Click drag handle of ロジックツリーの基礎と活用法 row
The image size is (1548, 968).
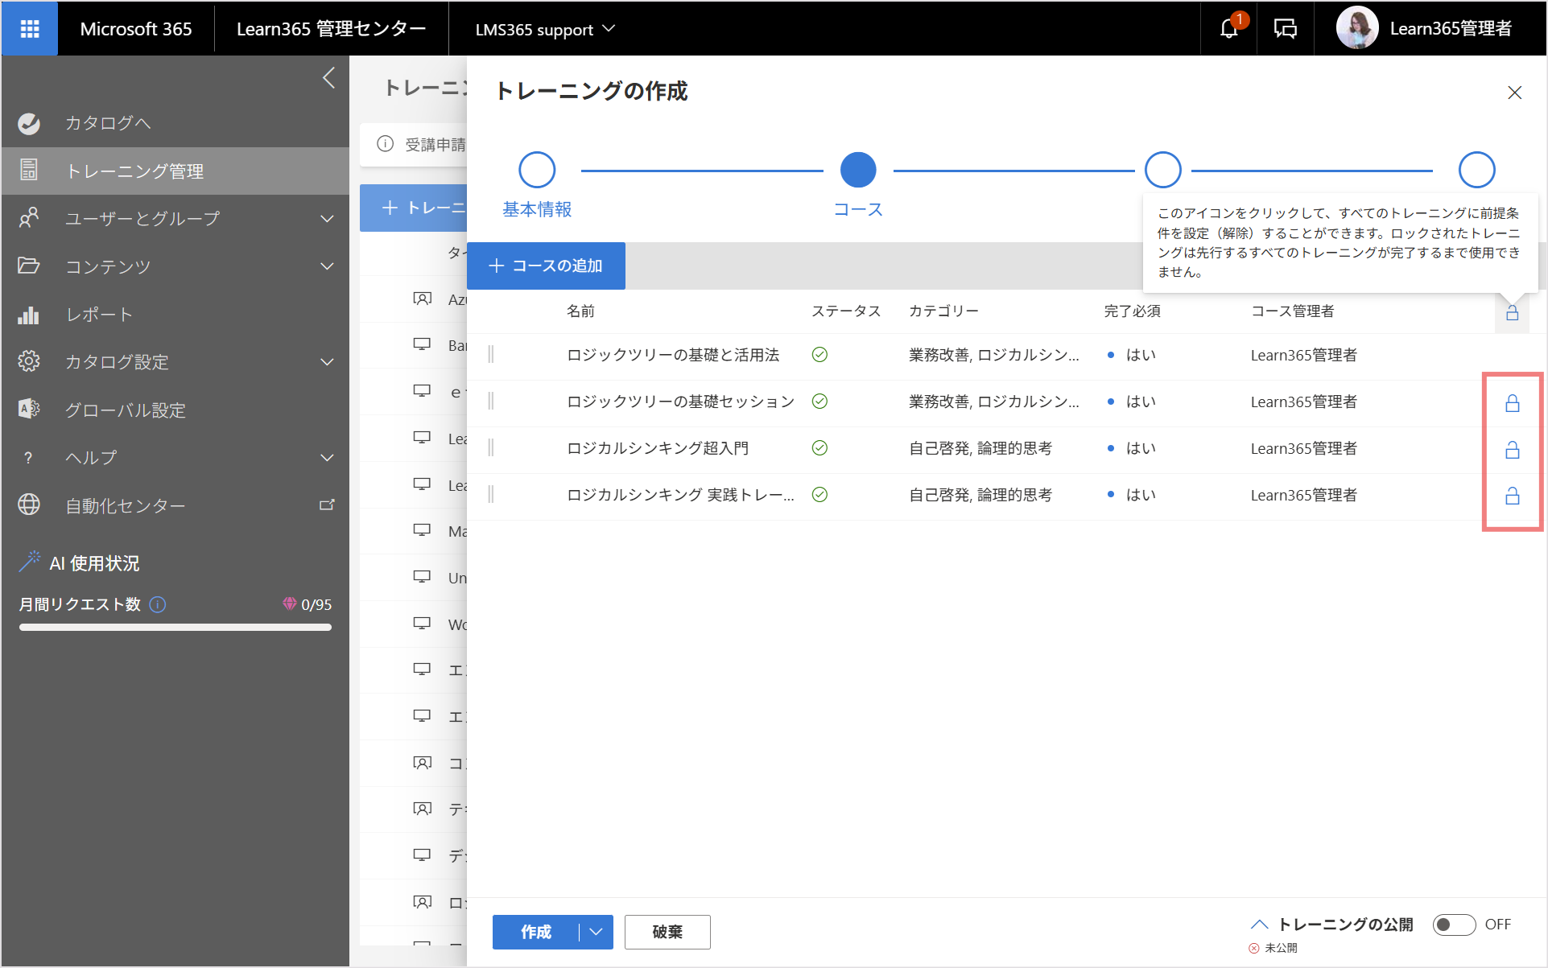[x=491, y=355]
